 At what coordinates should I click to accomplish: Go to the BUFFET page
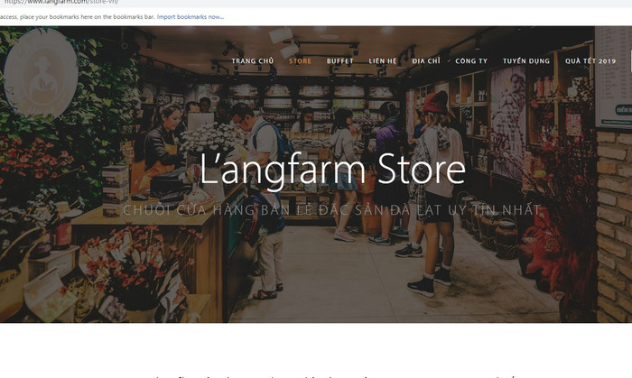339,60
